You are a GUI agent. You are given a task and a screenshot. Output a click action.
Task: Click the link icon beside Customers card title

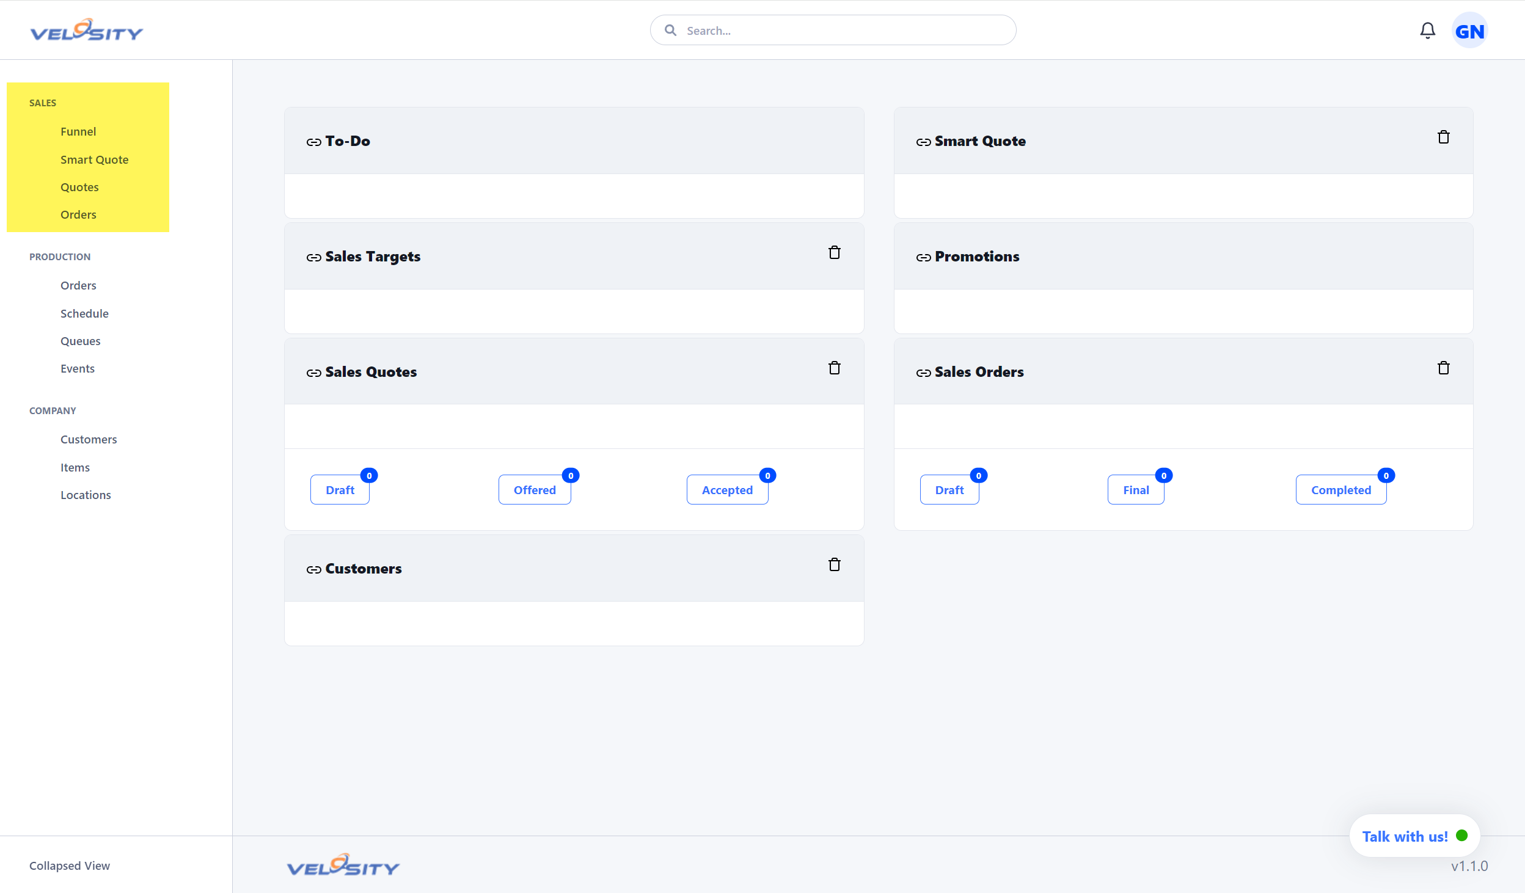pyautogui.click(x=313, y=569)
